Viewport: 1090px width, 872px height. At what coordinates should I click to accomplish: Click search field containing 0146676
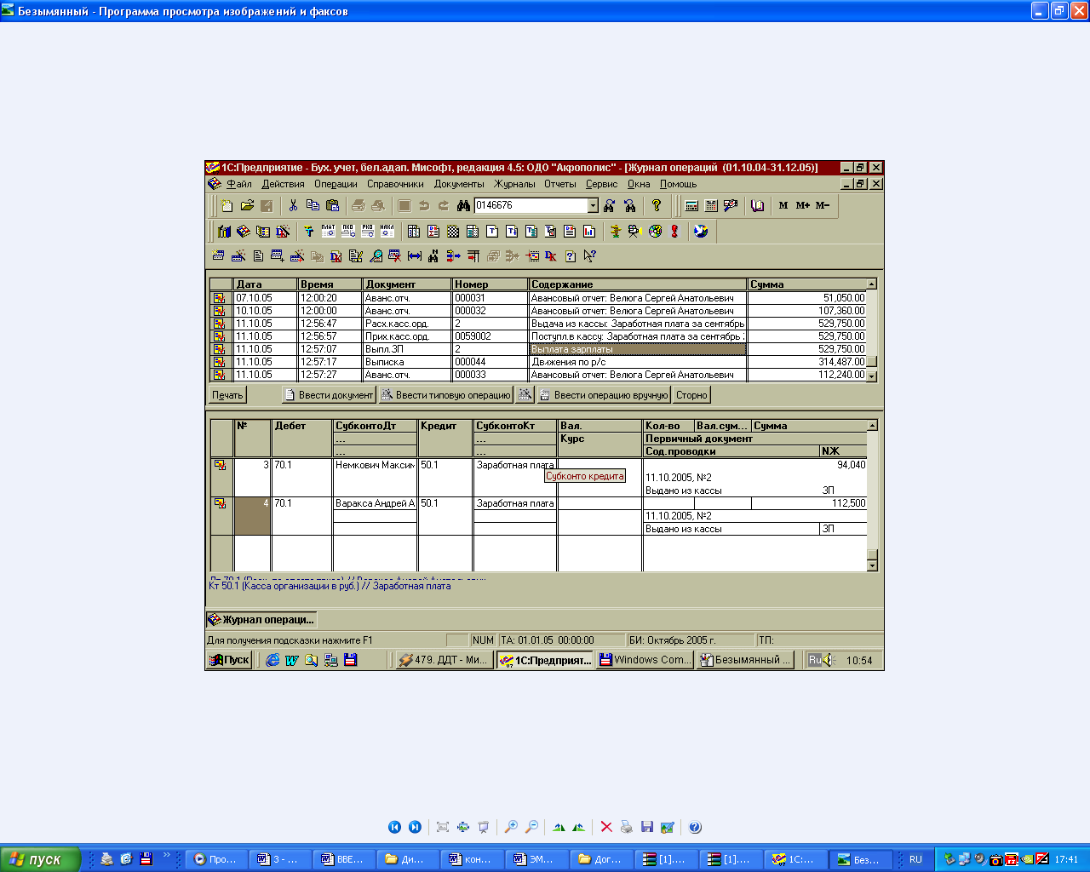(531, 205)
